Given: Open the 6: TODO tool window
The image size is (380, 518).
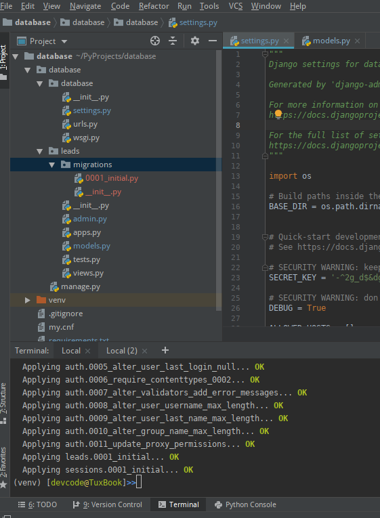Looking at the screenshot, I should point(37,504).
